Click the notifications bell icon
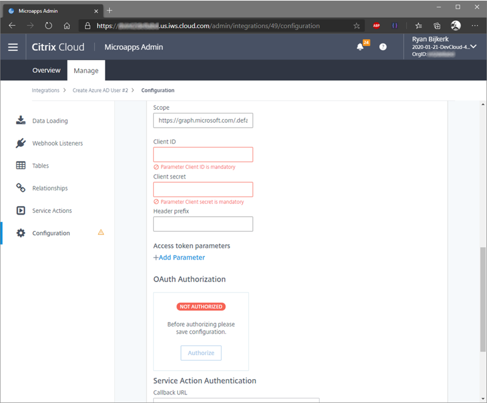Image resolution: width=487 pixels, height=403 pixels. 360,47
